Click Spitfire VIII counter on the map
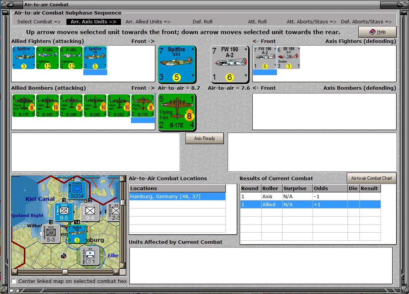The height and width of the screenshot is (294, 409). click(77, 234)
